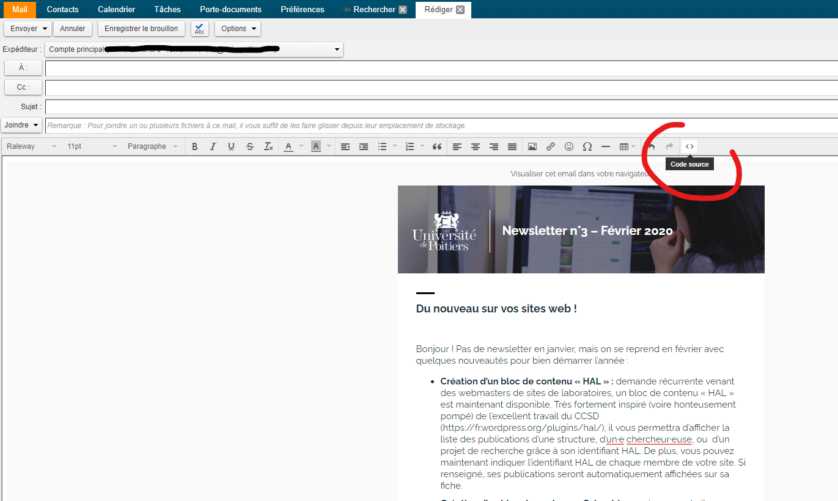Open the Code source editor button
This screenshot has height=501, width=838.
click(689, 146)
